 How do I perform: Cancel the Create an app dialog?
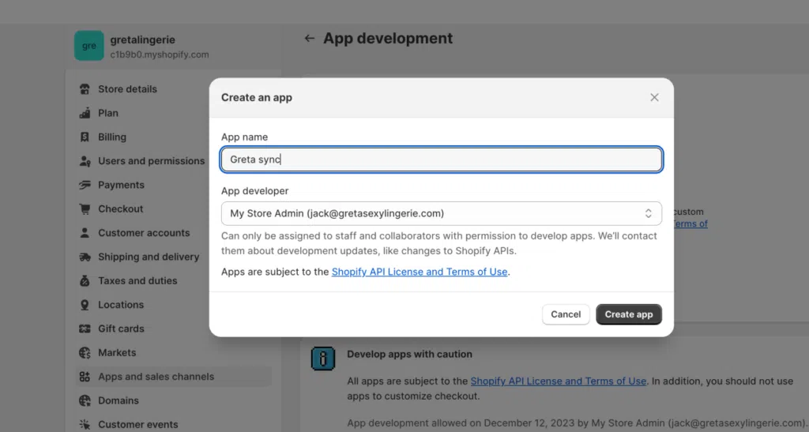pyautogui.click(x=566, y=314)
